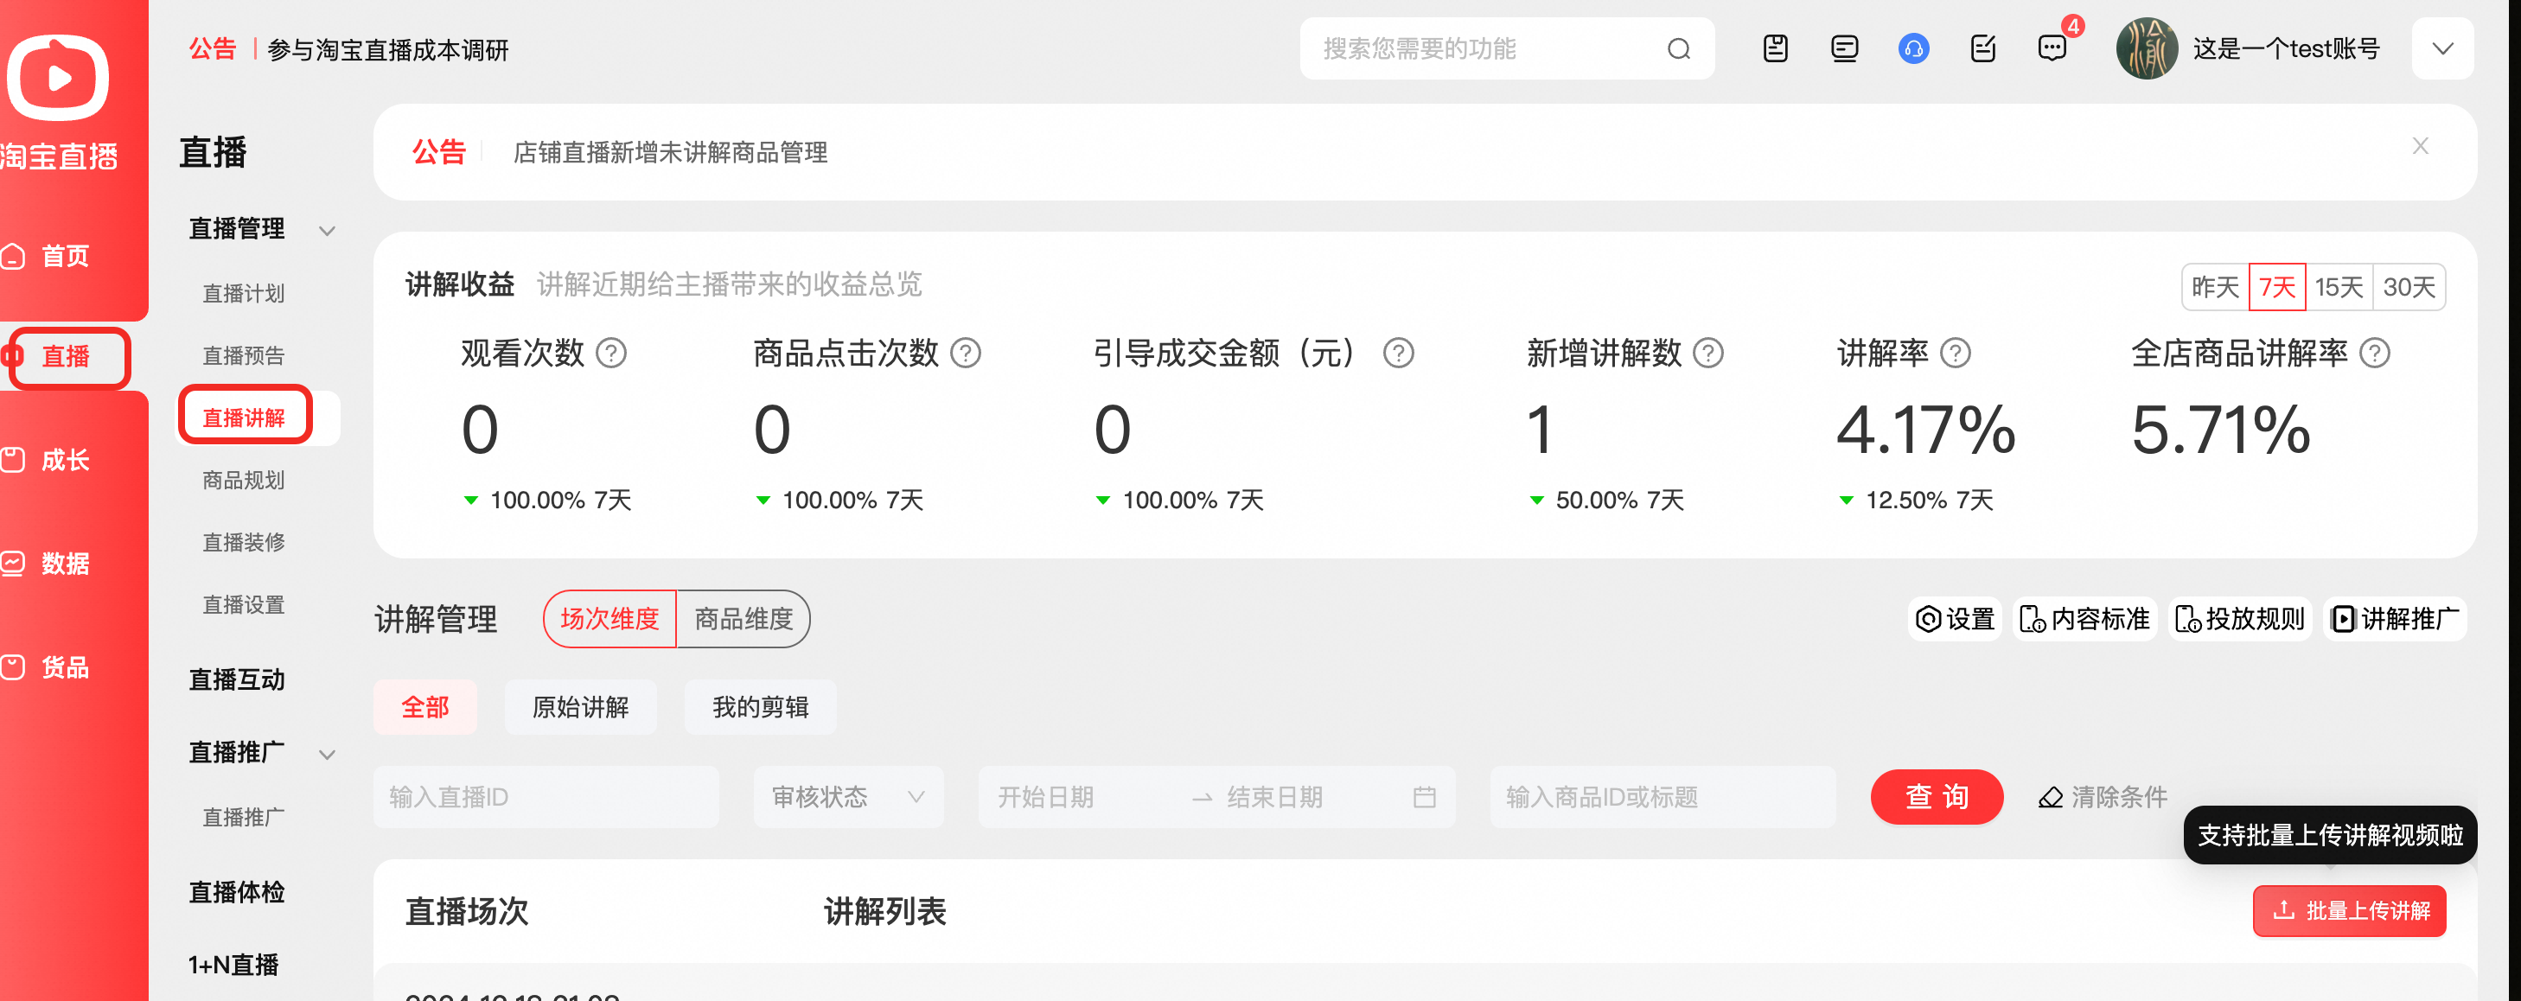The height and width of the screenshot is (1001, 2521).
Task: Click the search magnifier icon
Action: (1678, 49)
